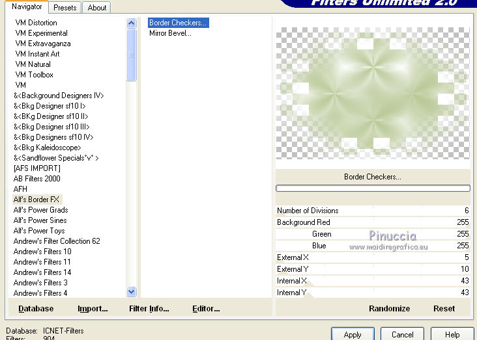The image size is (477, 340).
Task: Select VM Distortion category
Action: tap(36, 23)
